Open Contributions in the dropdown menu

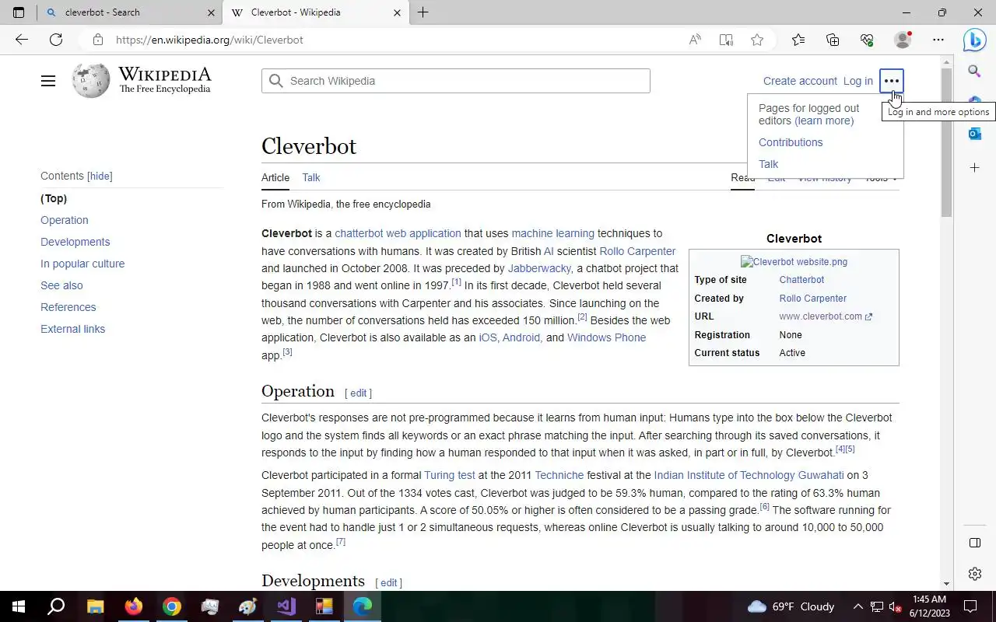[791, 142]
